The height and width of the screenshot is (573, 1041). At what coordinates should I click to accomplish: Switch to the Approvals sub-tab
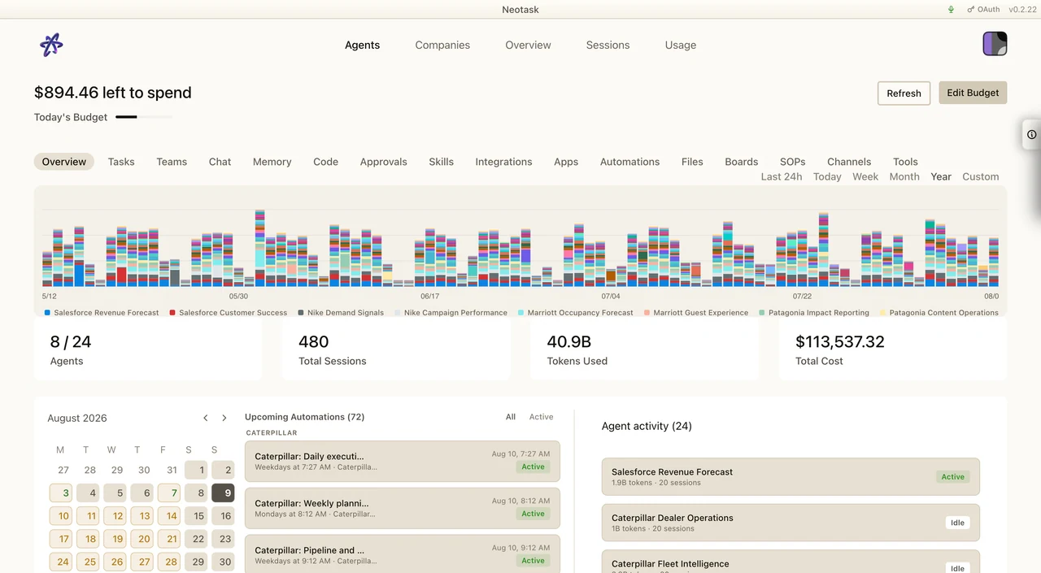click(383, 162)
